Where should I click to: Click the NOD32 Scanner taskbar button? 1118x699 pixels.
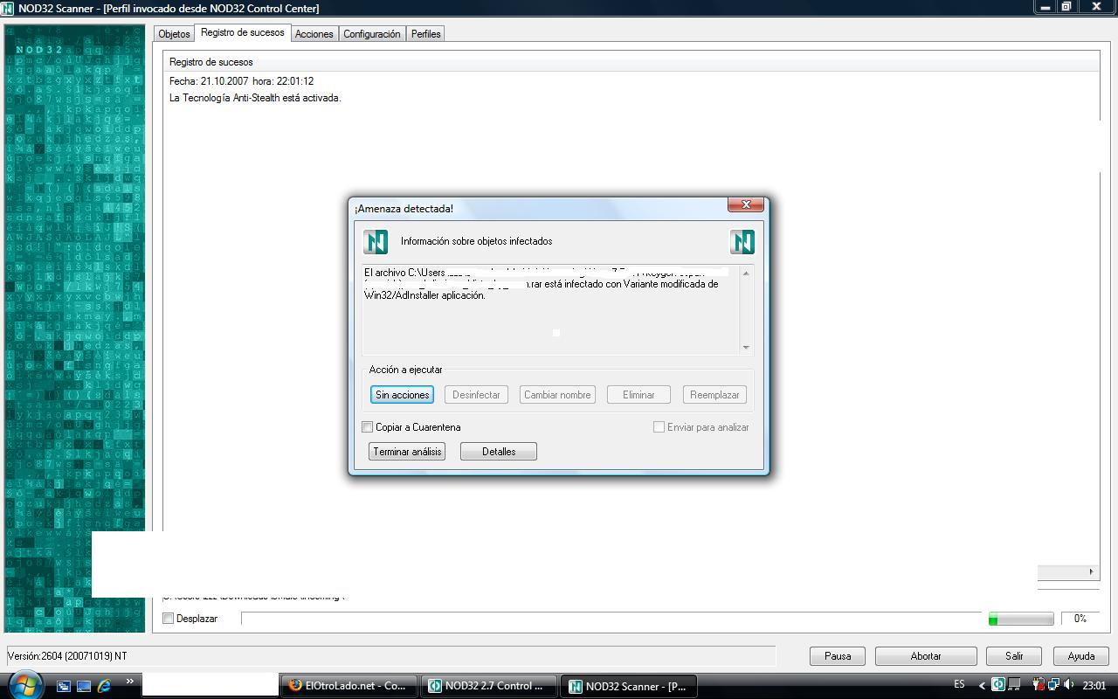point(630,686)
